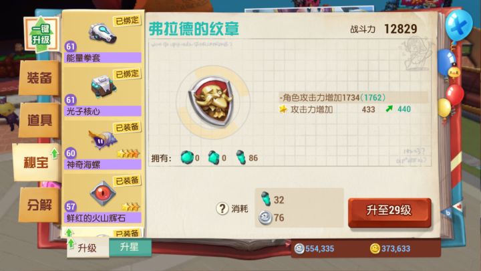Tap the 一键升级 one-key upgrade icon

(x=41, y=34)
